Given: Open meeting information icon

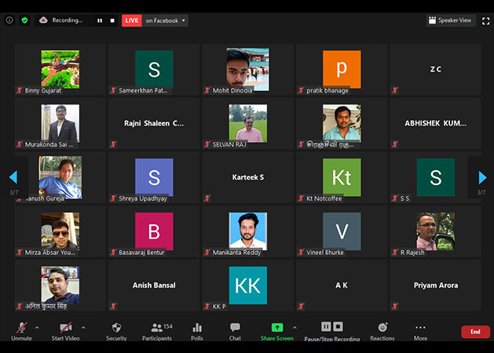Looking at the screenshot, I should click(x=9, y=20).
